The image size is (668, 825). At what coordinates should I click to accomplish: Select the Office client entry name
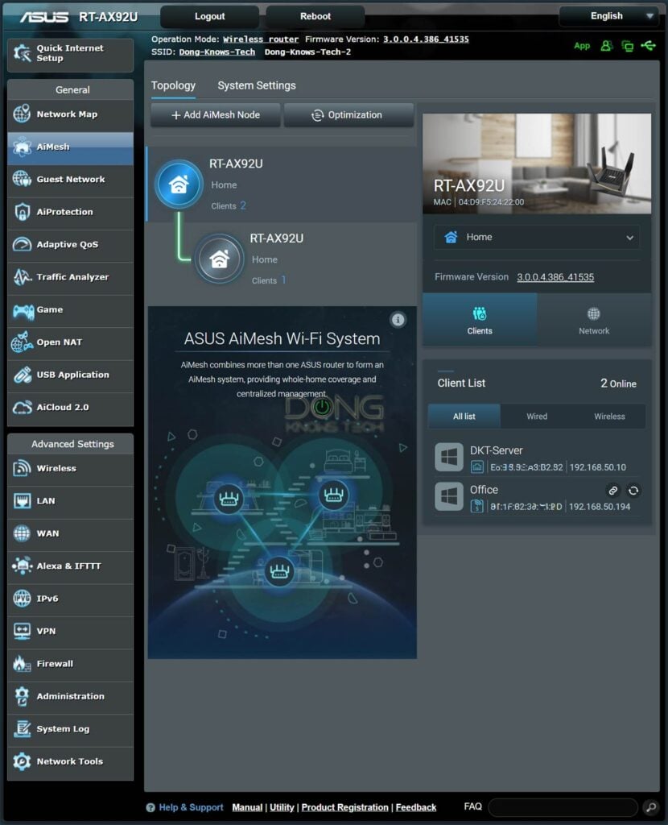pos(484,490)
